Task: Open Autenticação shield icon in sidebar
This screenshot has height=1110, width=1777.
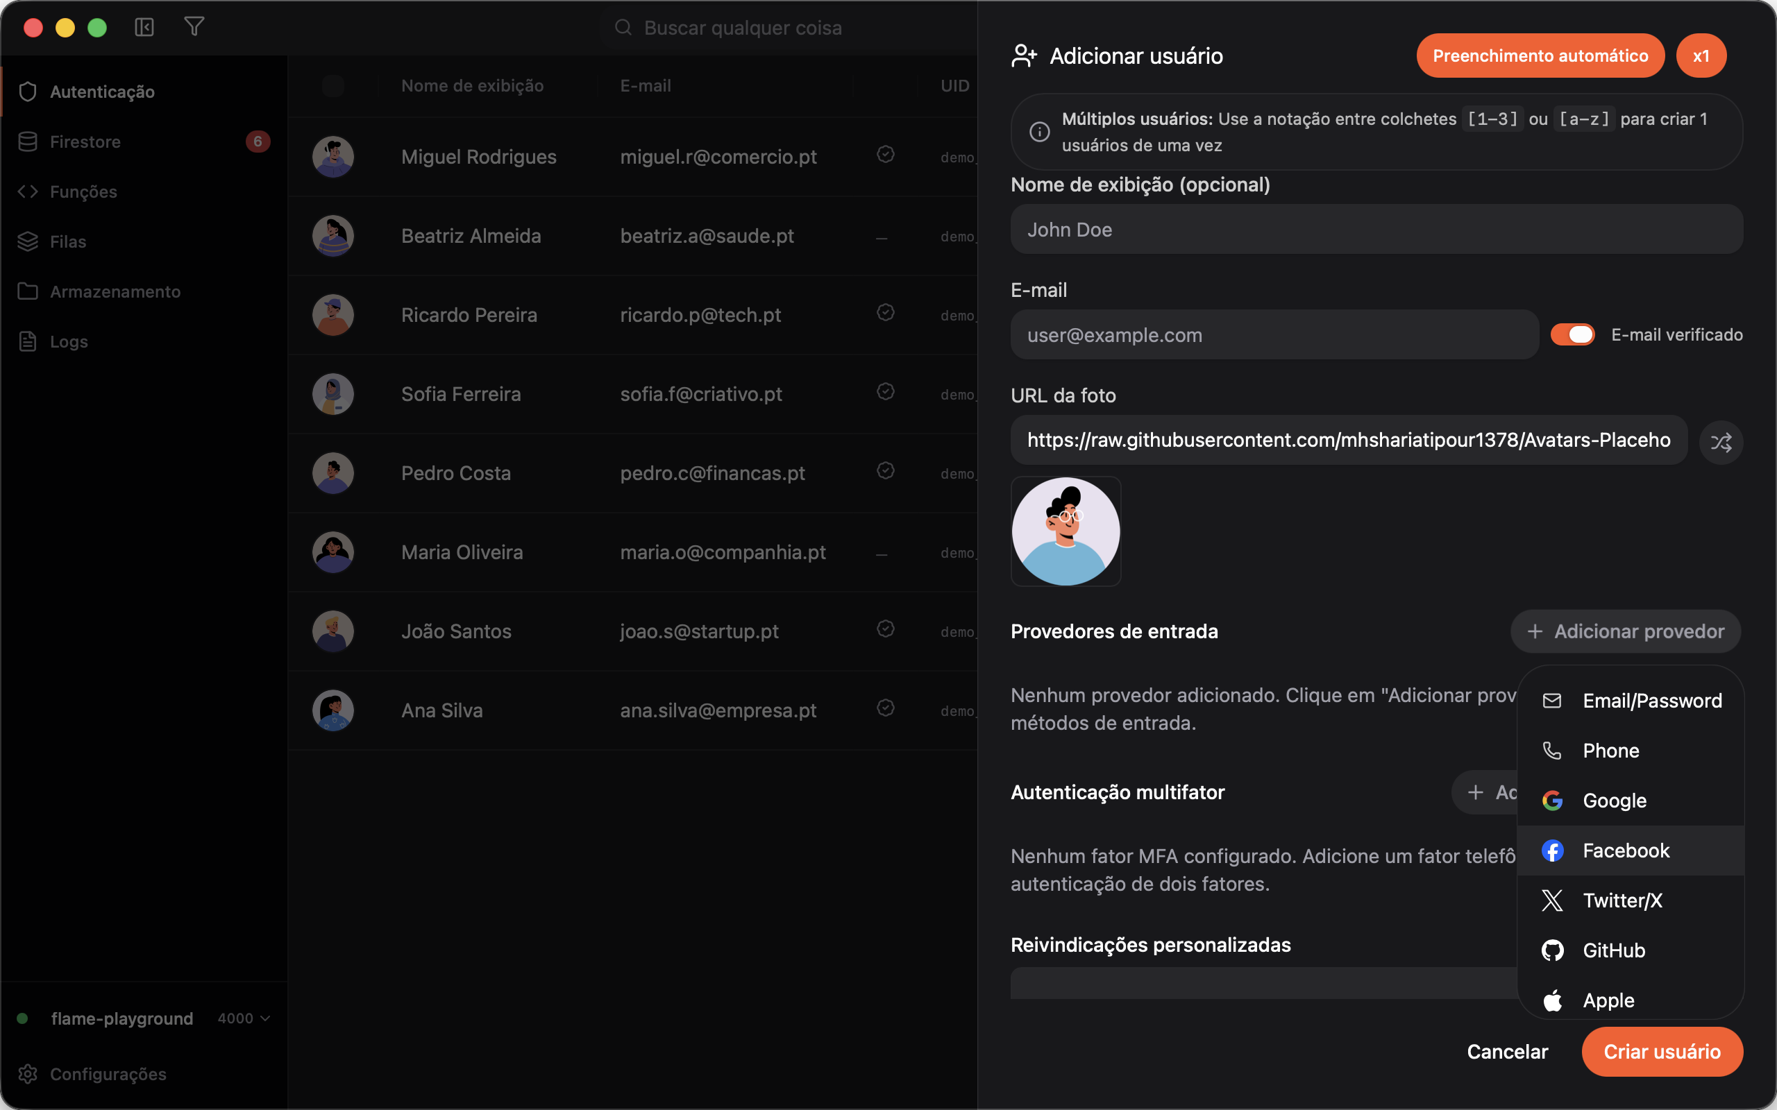Action: (28, 92)
